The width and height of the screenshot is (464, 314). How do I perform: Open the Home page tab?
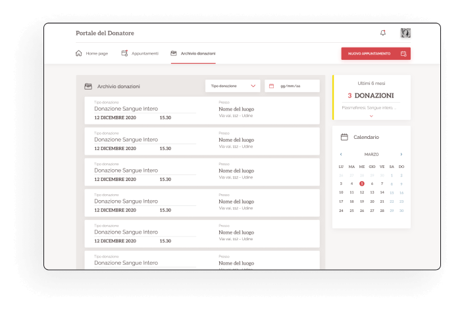pyautogui.click(x=96, y=53)
